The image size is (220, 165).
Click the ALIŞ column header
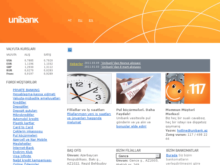pyautogui.click(x=27, y=55)
